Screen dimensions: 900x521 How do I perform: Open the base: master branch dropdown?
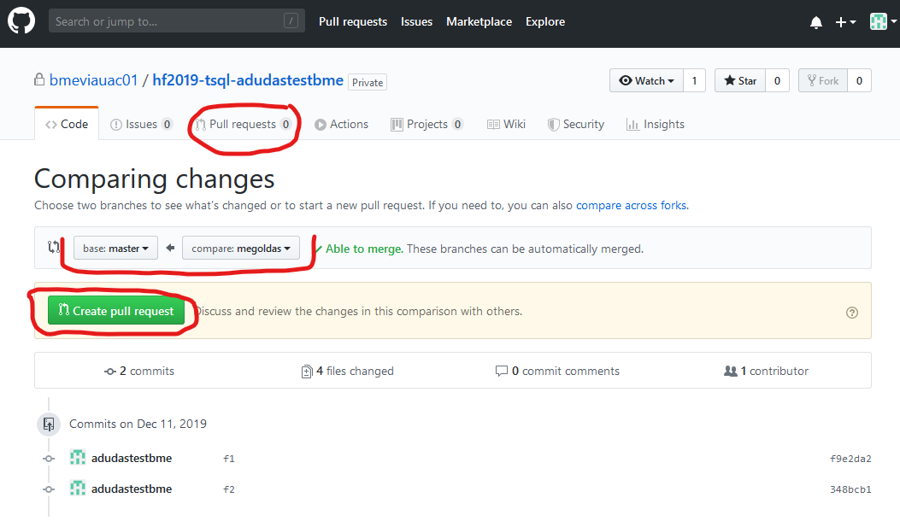(x=115, y=248)
